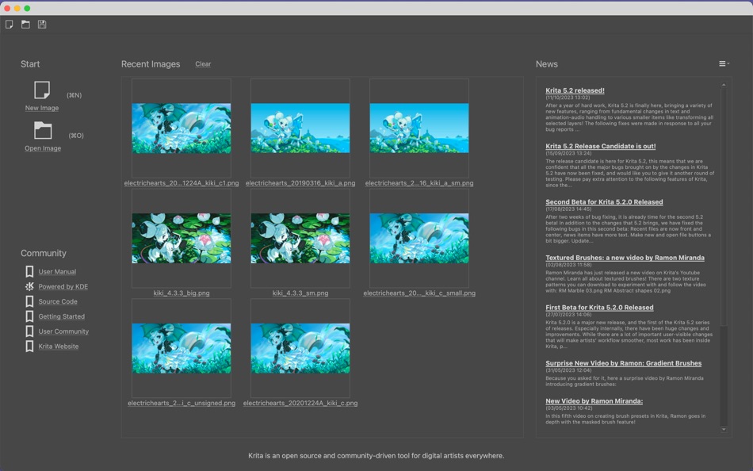Click the new document toolbar icon
The height and width of the screenshot is (471, 753).
(10, 25)
